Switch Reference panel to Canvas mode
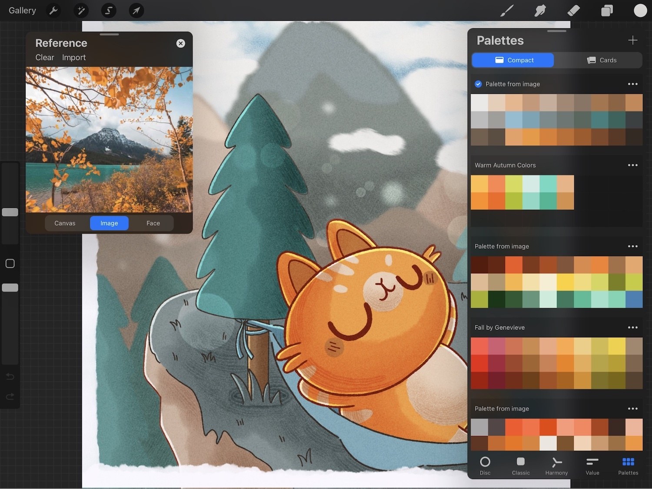The width and height of the screenshot is (652, 489). (x=65, y=223)
